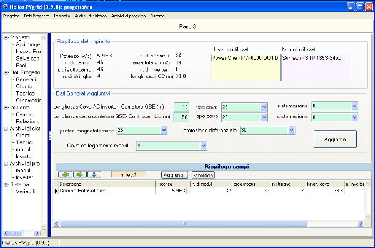Click the Helios PVgrid title bar icon

pos(5,7)
